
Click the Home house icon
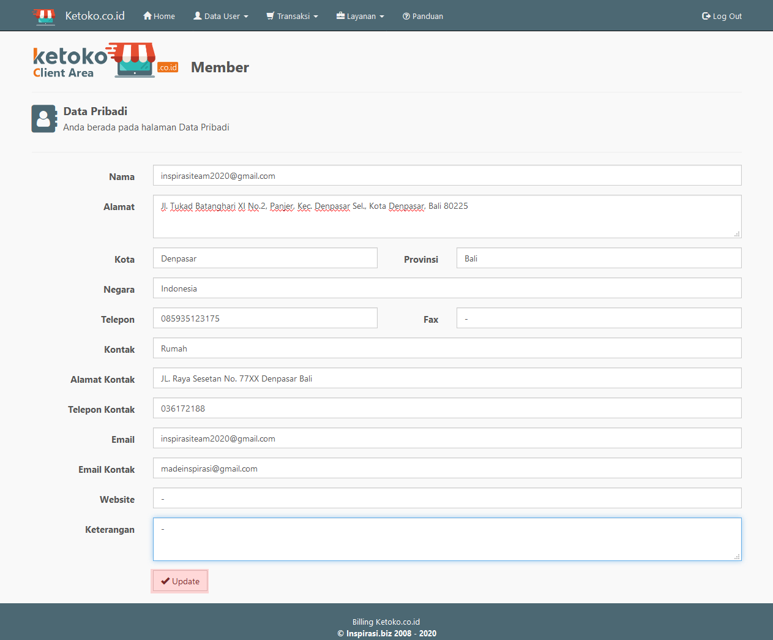click(x=148, y=16)
